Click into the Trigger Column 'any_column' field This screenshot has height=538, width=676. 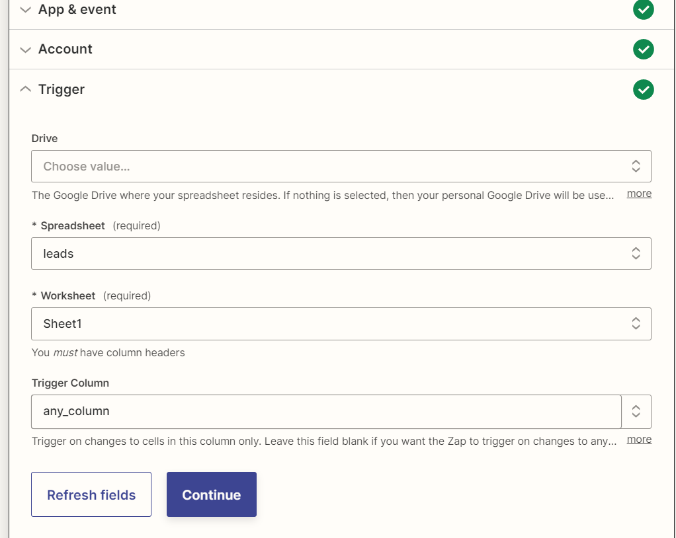click(x=324, y=411)
